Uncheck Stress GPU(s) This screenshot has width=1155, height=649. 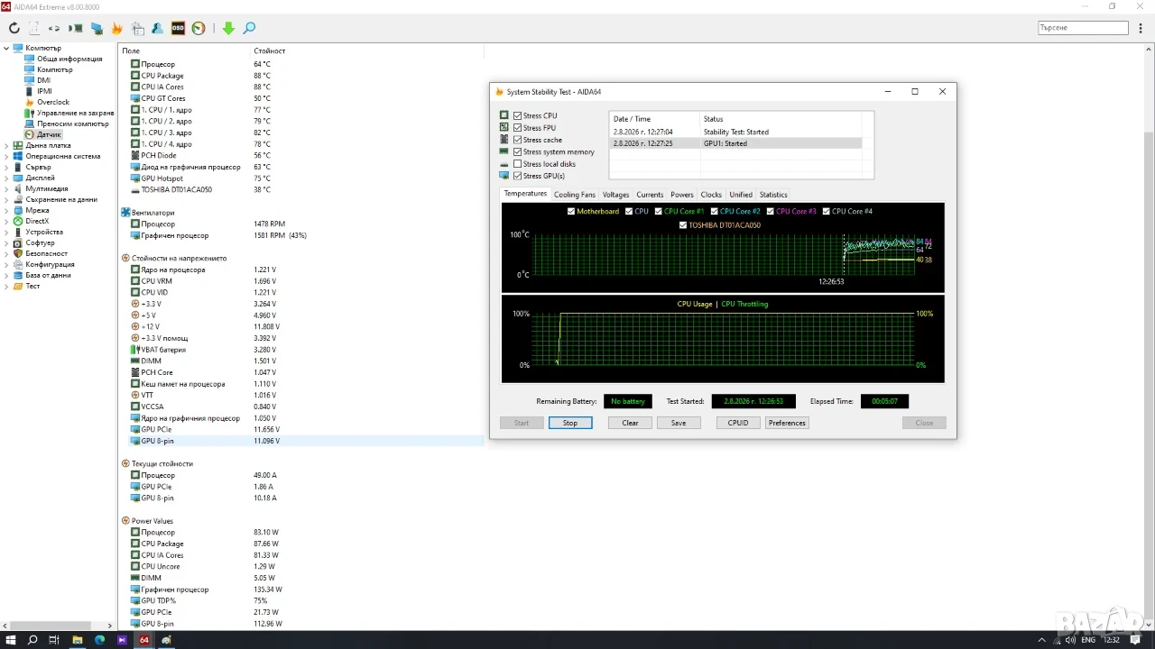point(517,176)
